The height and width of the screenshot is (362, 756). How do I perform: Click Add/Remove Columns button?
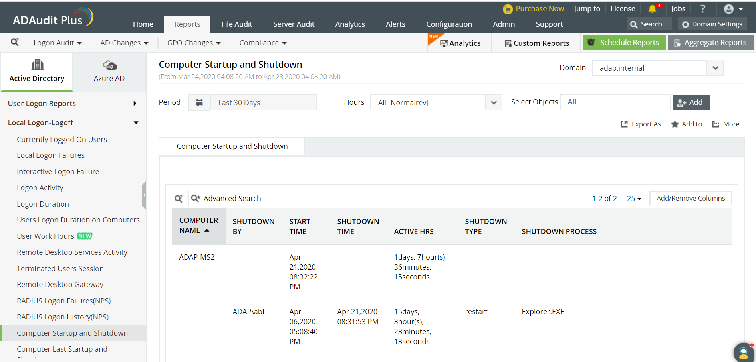pyautogui.click(x=691, y=198)
